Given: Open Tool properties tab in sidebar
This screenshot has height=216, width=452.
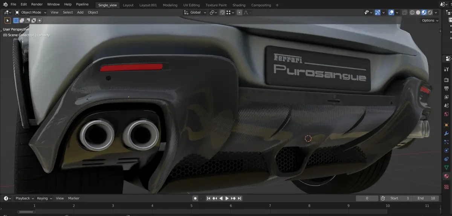Looking at the screenshot, I should tap(447, 69).
